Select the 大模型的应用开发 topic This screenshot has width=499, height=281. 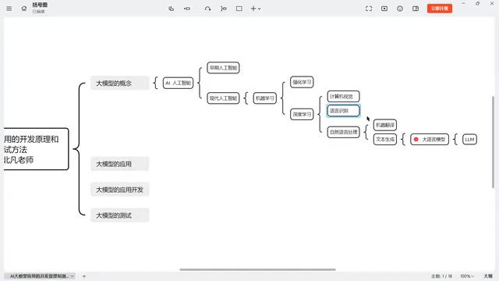click(x=119, y=190)
